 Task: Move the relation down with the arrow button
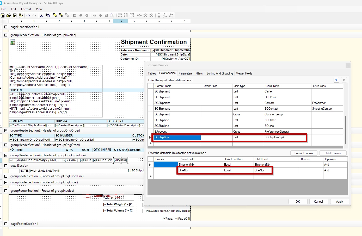[344, 80]
